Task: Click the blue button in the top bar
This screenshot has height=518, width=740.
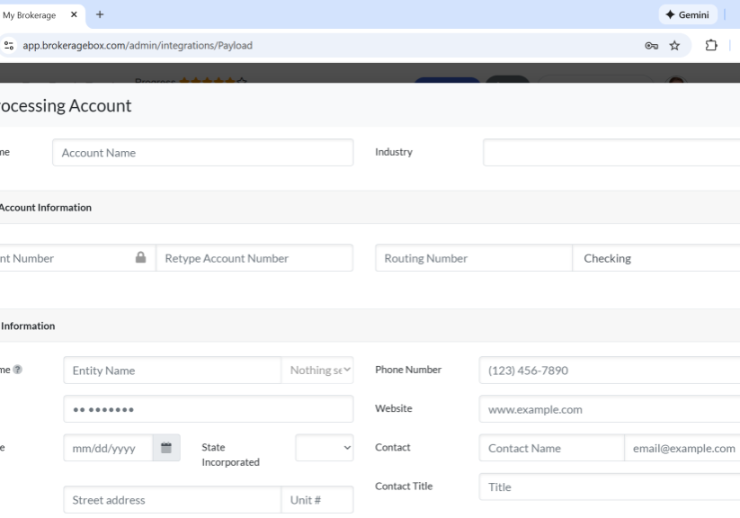Action: [448, 84]
